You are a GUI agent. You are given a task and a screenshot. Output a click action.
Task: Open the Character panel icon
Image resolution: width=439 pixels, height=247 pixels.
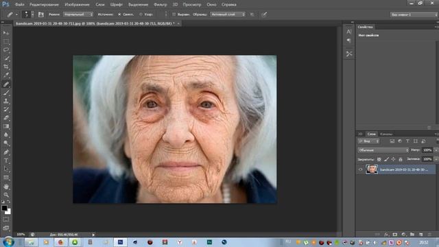coord(349,32)
